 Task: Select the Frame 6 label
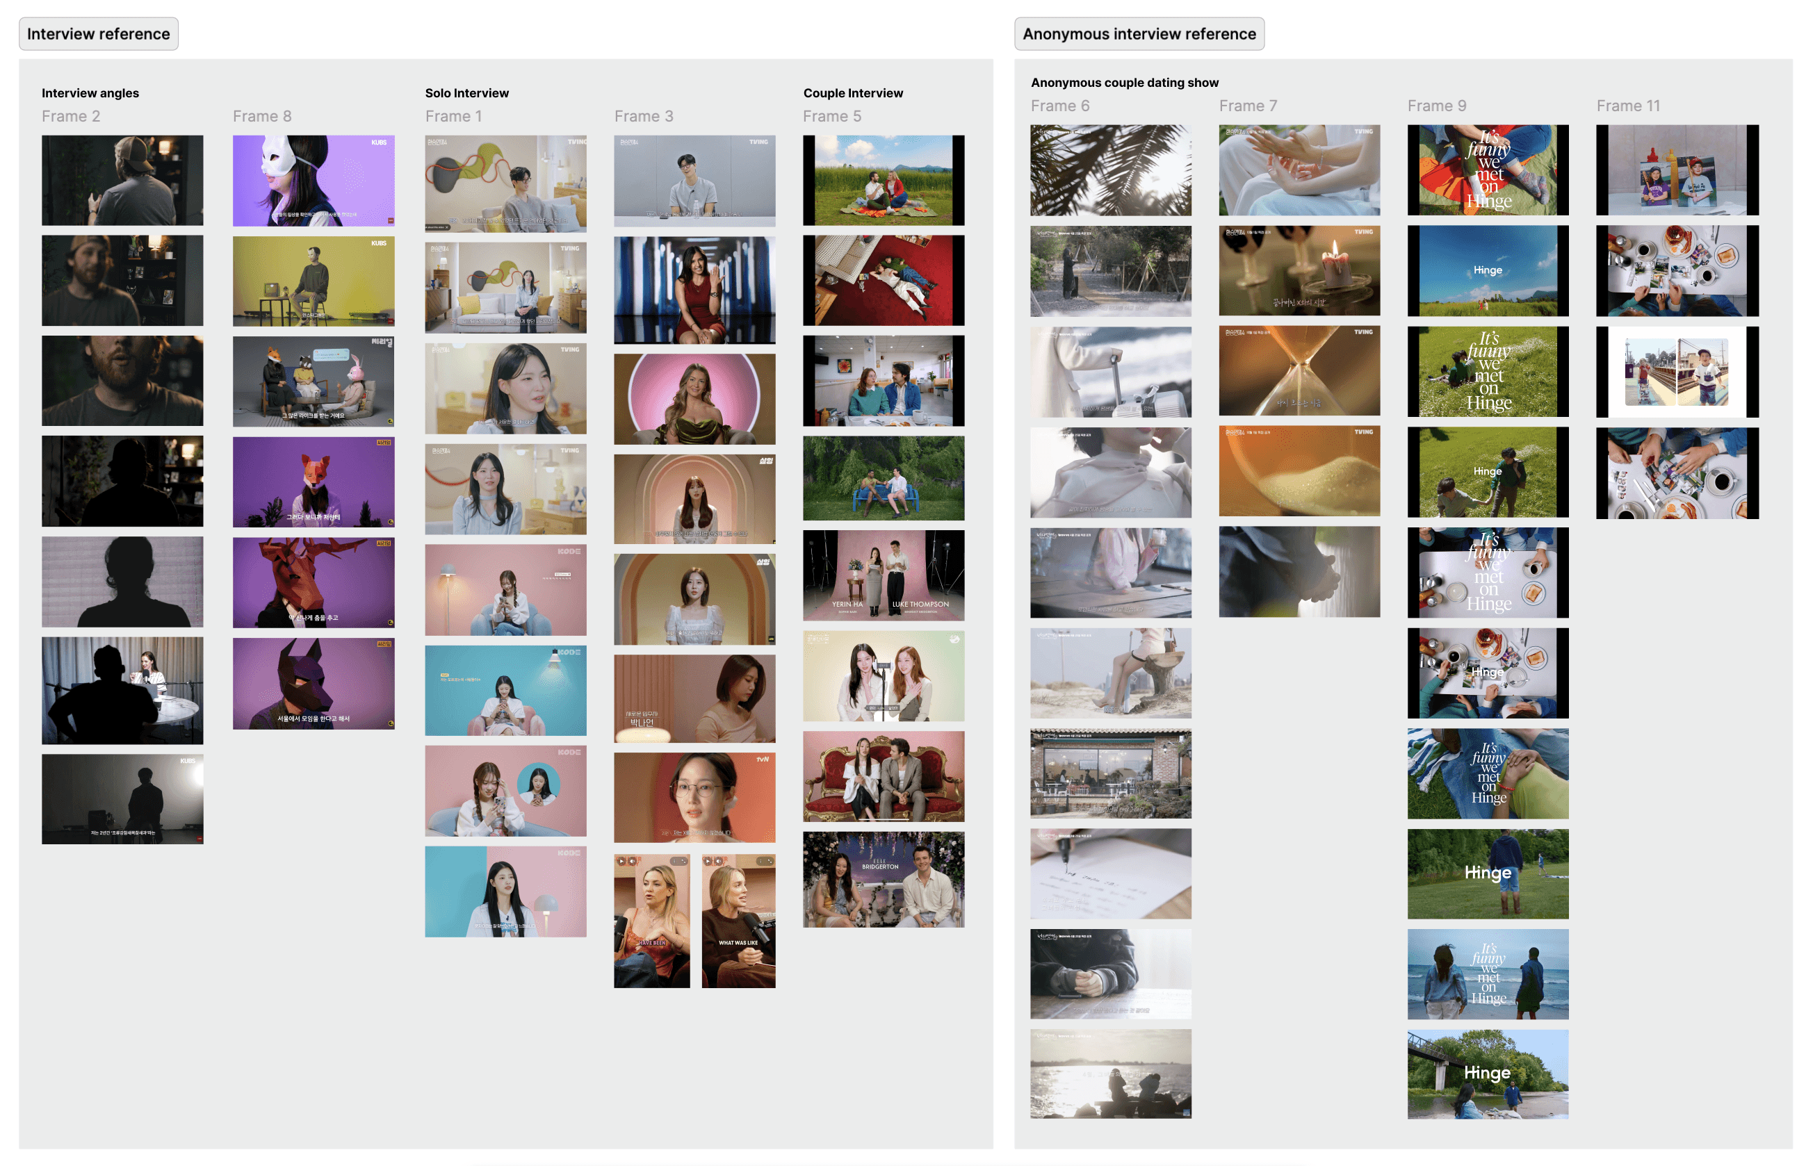pos(1059,106)
